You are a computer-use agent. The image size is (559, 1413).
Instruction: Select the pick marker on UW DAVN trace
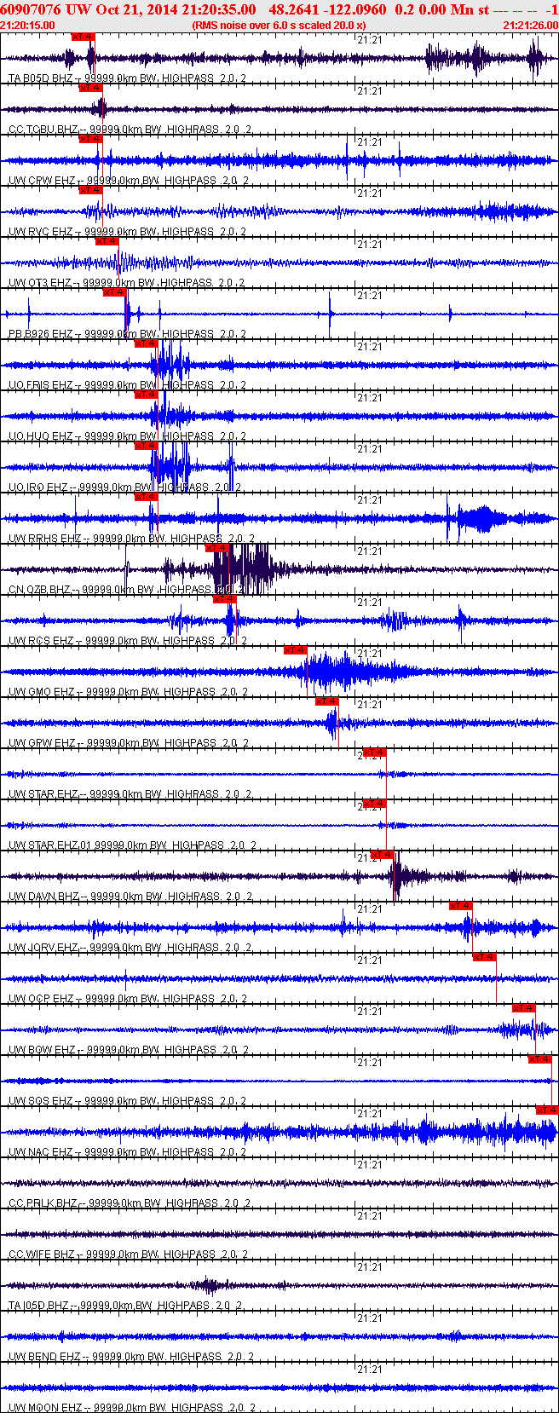[x=382, y=855]
